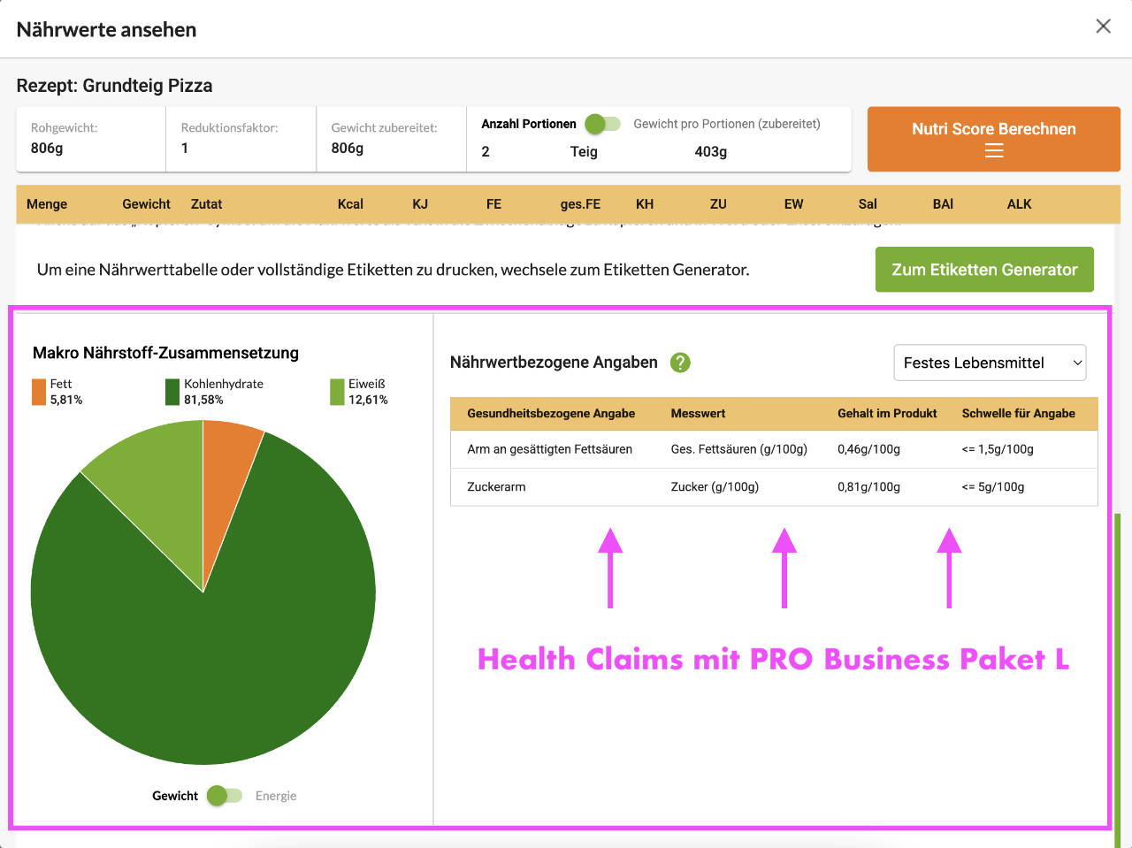Image resolution: width=1132 pixels, height=848 pixels.
Task: Select the ges.FE column header
Action: 580,204
